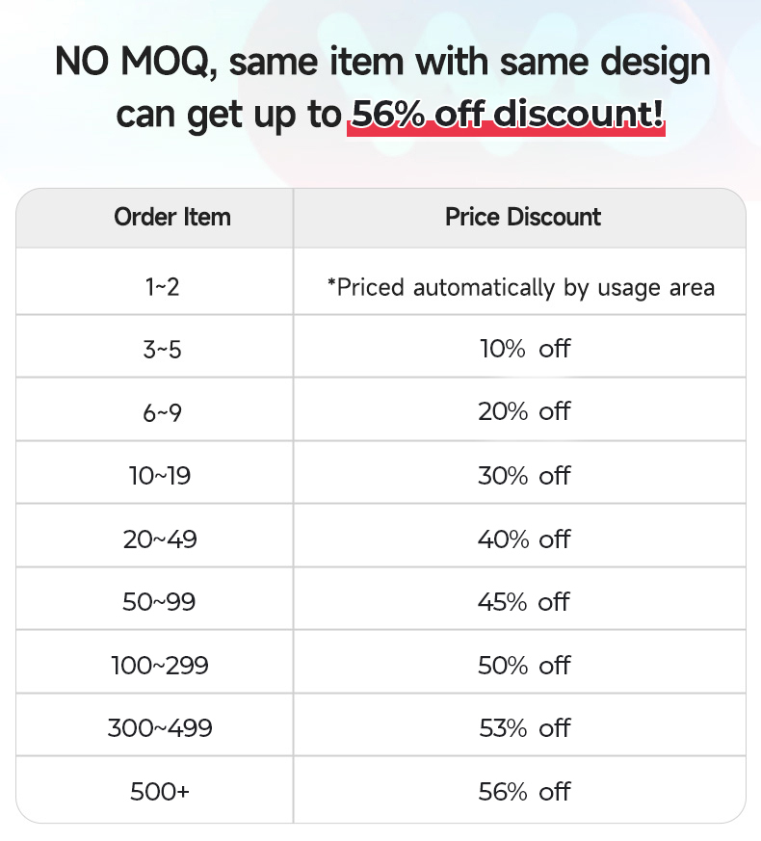Select the "10~19" order quantity cell
This screenshot has width=761, height=841.
point(160,476)
